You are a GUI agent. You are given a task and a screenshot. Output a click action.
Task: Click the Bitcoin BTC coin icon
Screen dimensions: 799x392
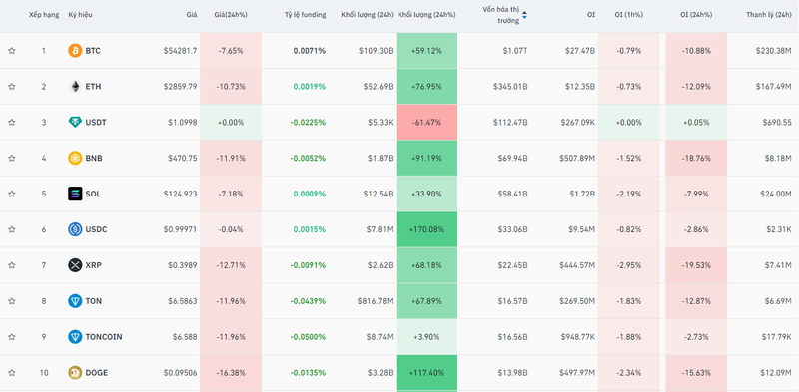click(x=75, y=51)
